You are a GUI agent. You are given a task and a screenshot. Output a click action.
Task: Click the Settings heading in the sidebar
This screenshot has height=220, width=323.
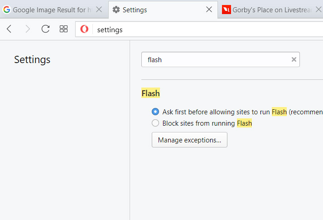coord(32,60)
